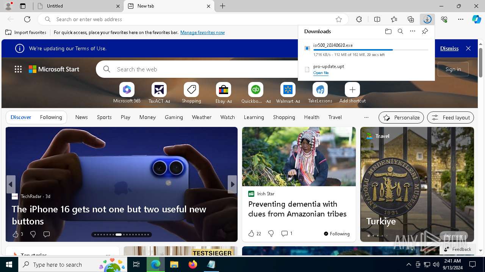
Task: Click the iPhone article carousel dots
Action: (x=122, y=235)
